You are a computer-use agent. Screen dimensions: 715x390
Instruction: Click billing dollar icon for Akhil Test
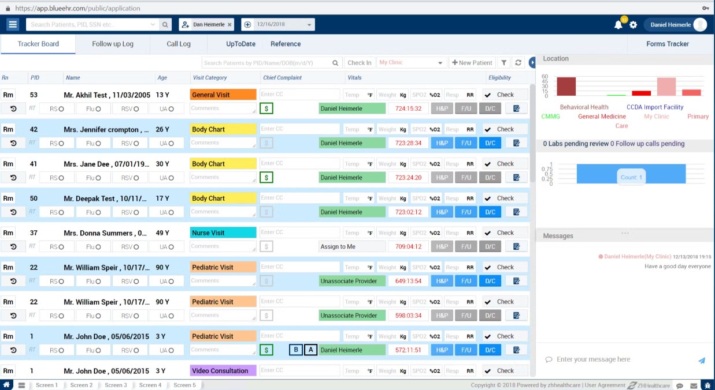(266, 108)
